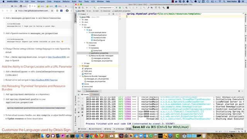Open the dark terminal icon in IDE toolbar
Screen dimensions: 247x139
pyautogui.click(x=168, y=8)
